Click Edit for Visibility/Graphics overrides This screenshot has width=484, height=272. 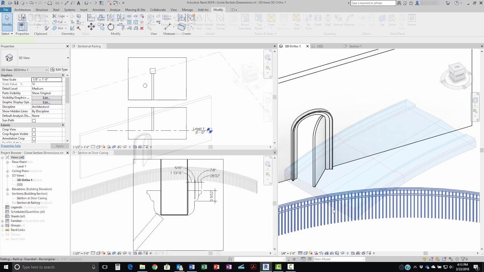47,98
